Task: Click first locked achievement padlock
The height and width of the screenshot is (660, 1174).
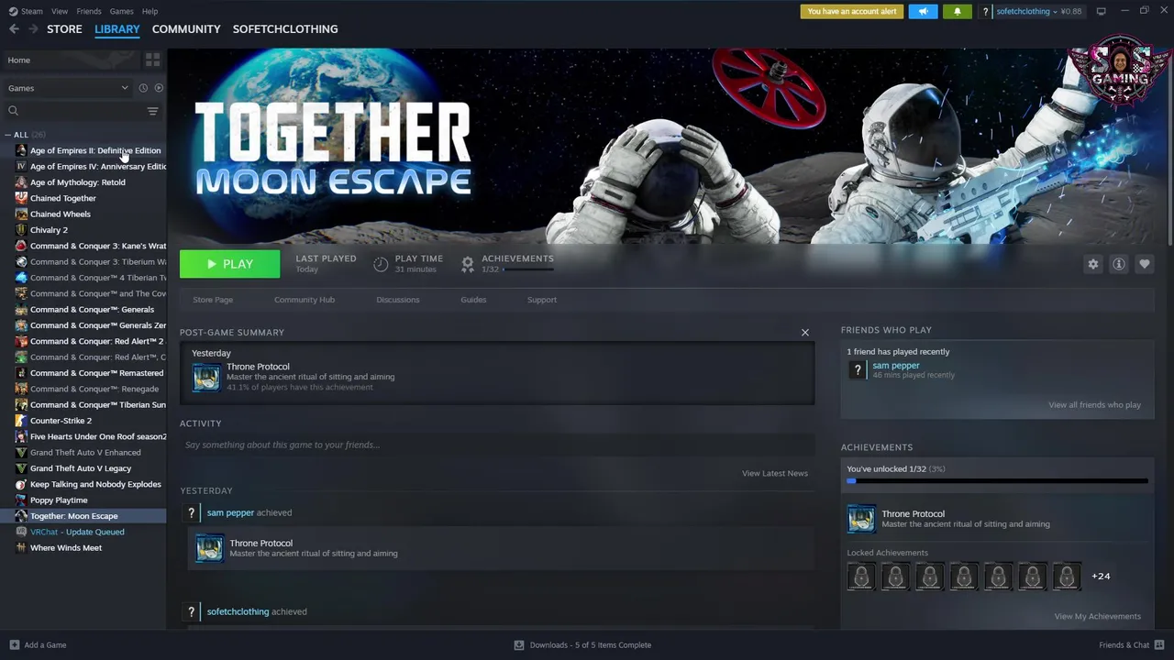Action: click(x=861, y=577)
